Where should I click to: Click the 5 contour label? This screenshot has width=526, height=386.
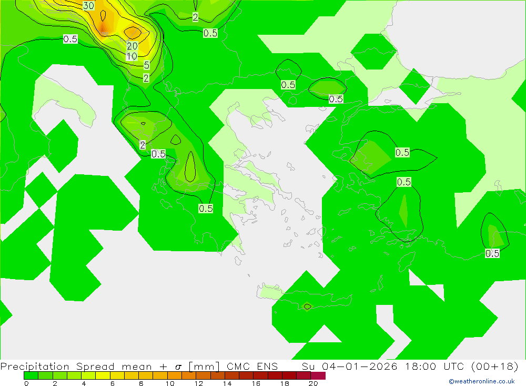[x=147, y=65]
